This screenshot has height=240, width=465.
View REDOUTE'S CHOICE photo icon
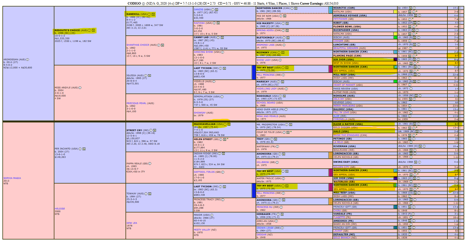[x=93, y=30]
